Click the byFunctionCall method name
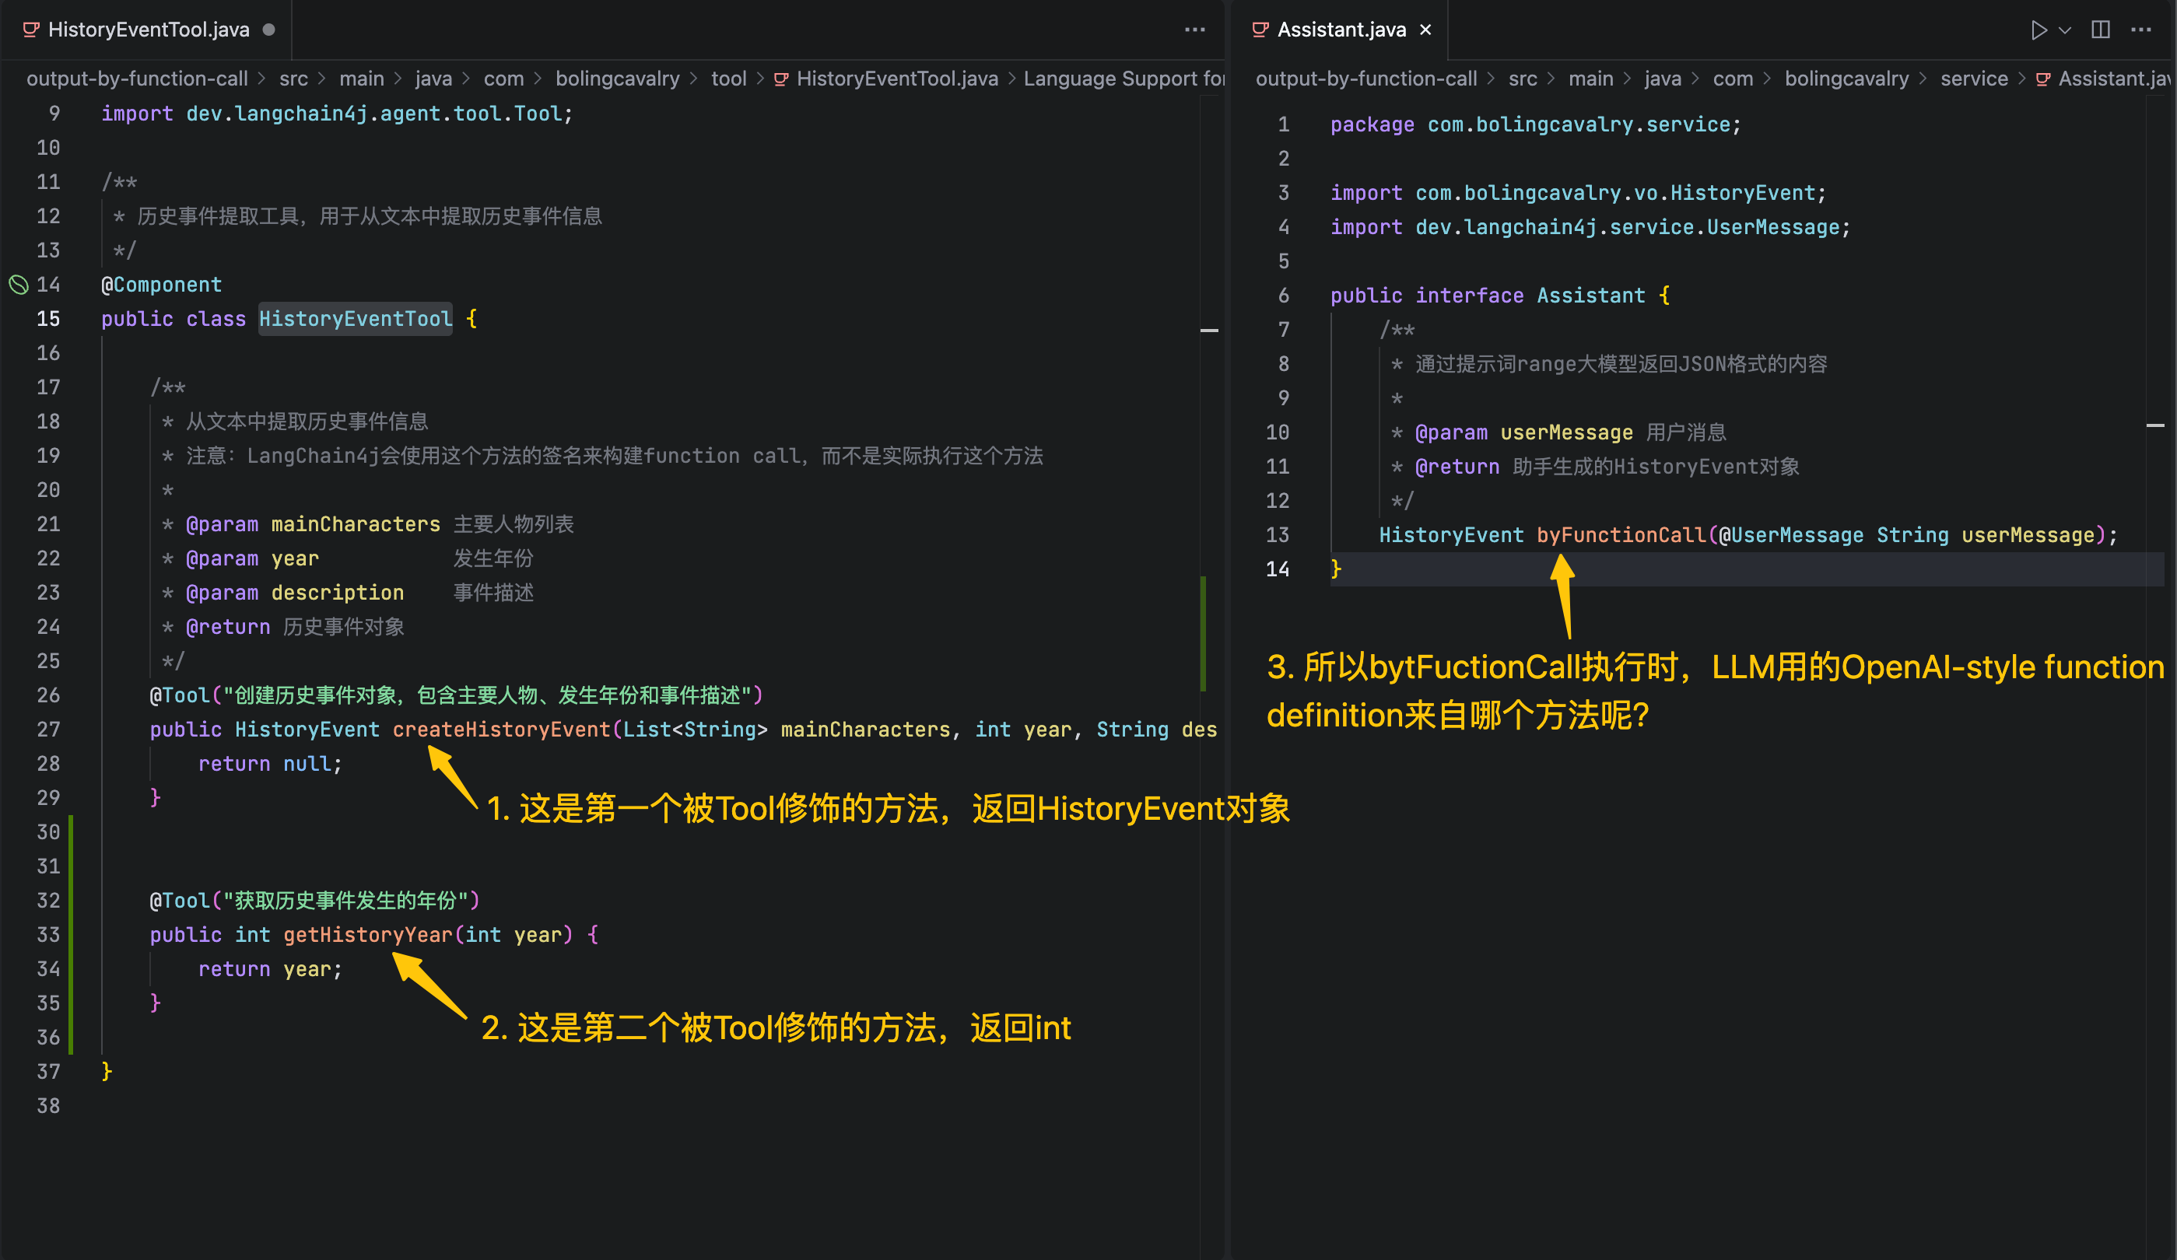 (x=1621, y=534)
